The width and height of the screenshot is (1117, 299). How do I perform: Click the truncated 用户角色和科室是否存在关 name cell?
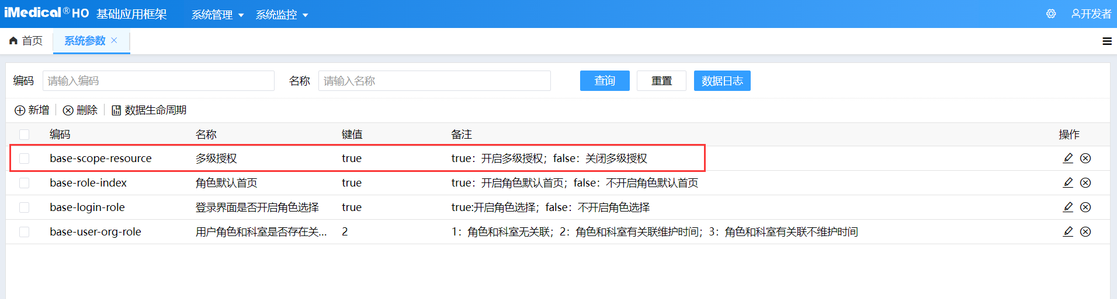[261, 231]
